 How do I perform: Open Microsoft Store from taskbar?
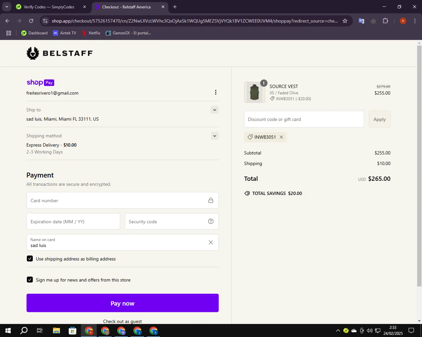(x=73, y=331)
